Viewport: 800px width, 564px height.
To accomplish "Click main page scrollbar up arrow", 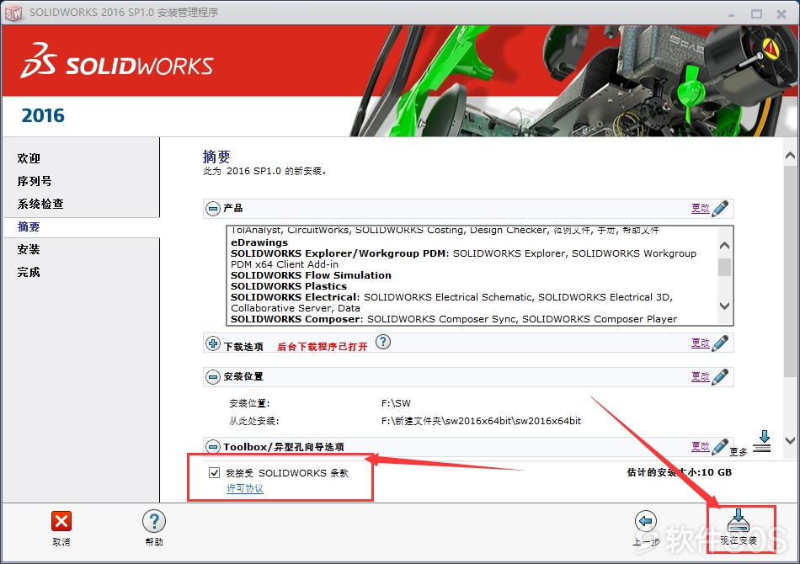I will 790,156.
